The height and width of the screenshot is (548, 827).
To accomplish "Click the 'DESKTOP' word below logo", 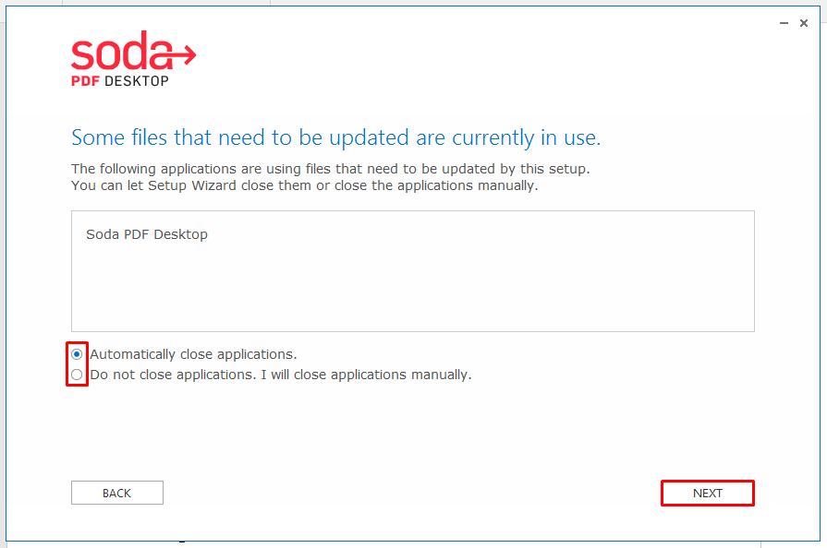I will (137, 81).
